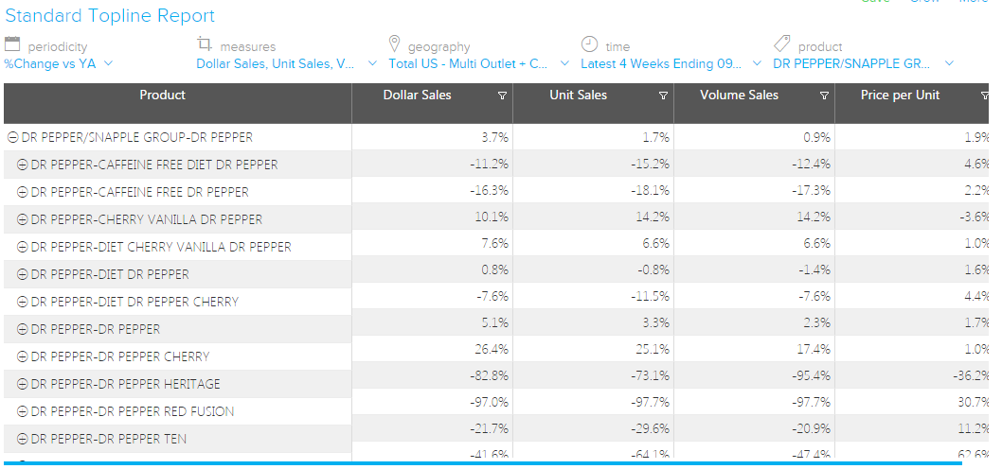The height and width of the screenshot is (469, 1002).
Task: Open the Volume Sales column filter
Action: tap(824, 96)
